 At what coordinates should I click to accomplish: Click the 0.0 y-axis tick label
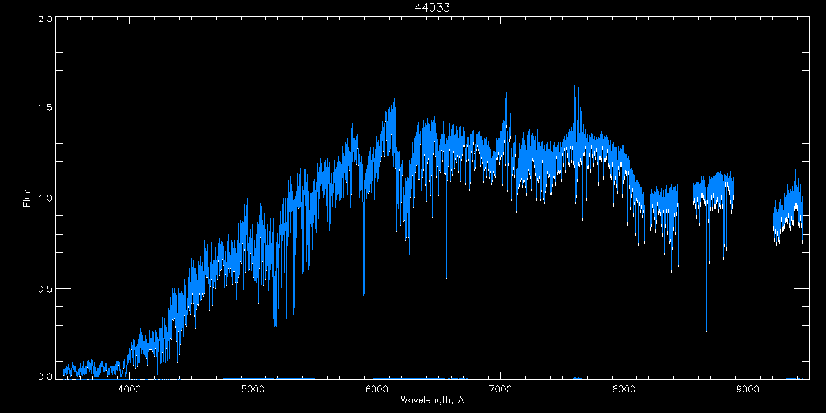(45, 377)
